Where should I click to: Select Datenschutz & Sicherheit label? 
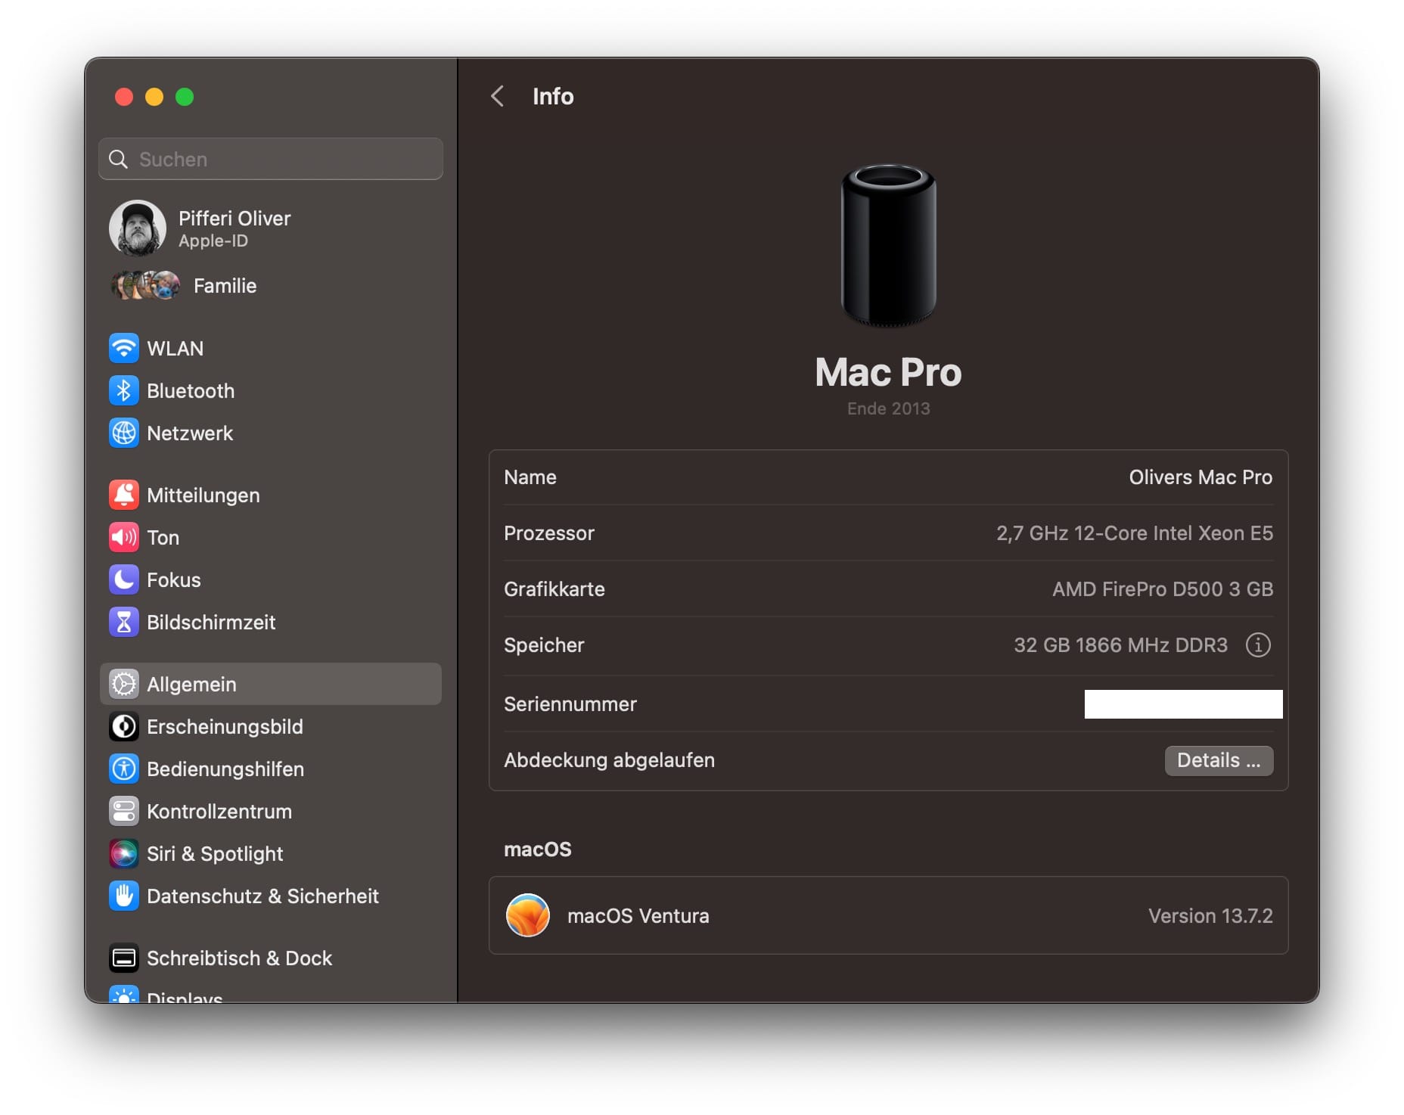(x=262, y=896)
